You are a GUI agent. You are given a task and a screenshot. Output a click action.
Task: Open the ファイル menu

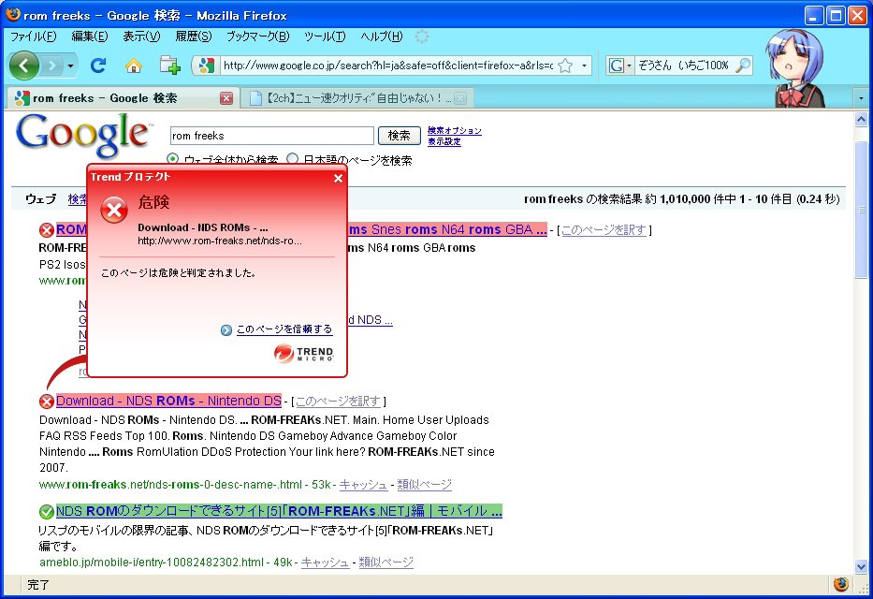pyautogui.click(x=34, y=37)
